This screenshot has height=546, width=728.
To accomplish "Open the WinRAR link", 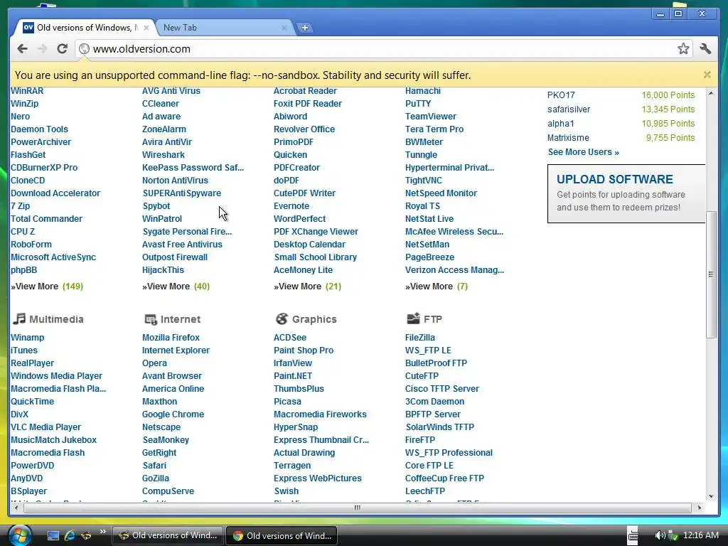I will (27, 91).
